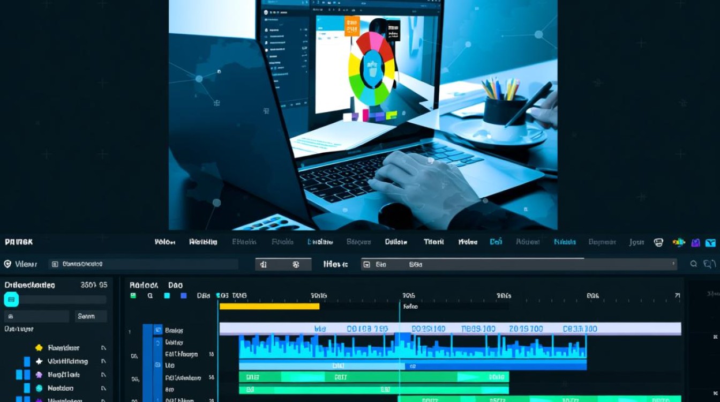Open the multicolor puzzle-piece icon
The width and height of the screenshot is (720, 402).
(x=679, y=242)
